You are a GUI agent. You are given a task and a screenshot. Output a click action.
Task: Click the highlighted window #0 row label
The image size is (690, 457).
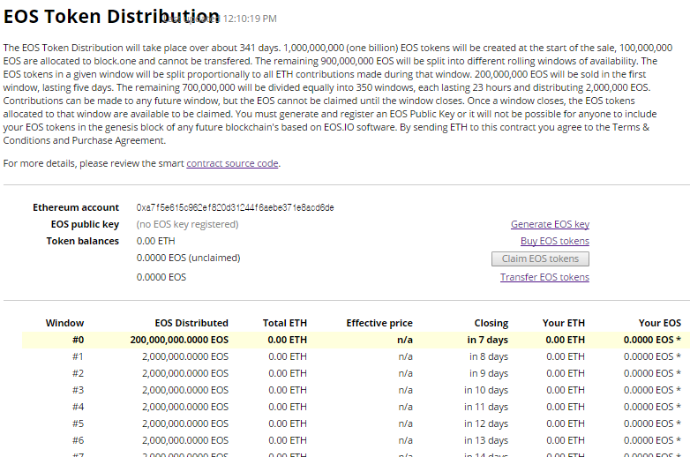77,340
